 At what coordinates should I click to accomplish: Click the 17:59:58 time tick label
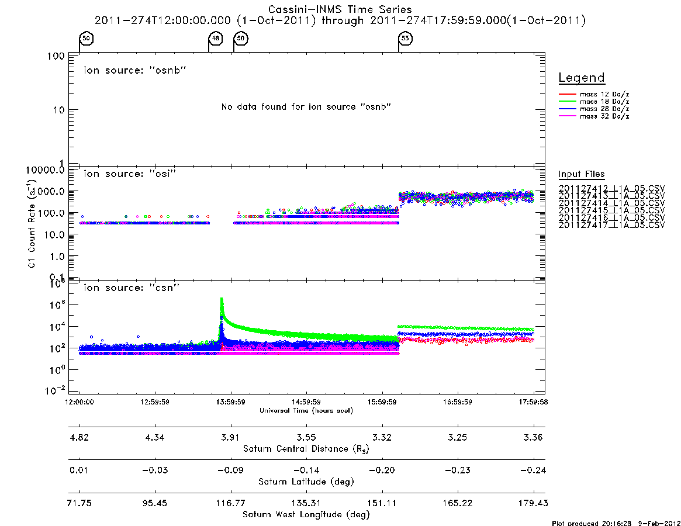533,402
